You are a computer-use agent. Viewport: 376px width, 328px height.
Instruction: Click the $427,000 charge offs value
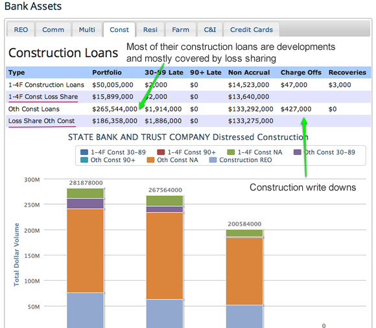(296, 109)
